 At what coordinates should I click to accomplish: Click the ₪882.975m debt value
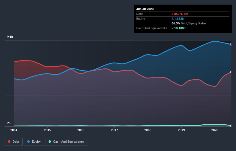(x=180, y=14)
